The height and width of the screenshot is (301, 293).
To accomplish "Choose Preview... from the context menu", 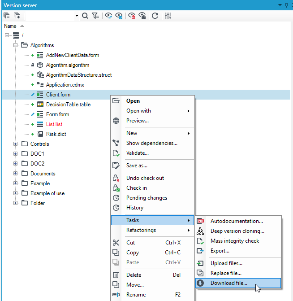I will pyautogui.click(x=153, y=121).
